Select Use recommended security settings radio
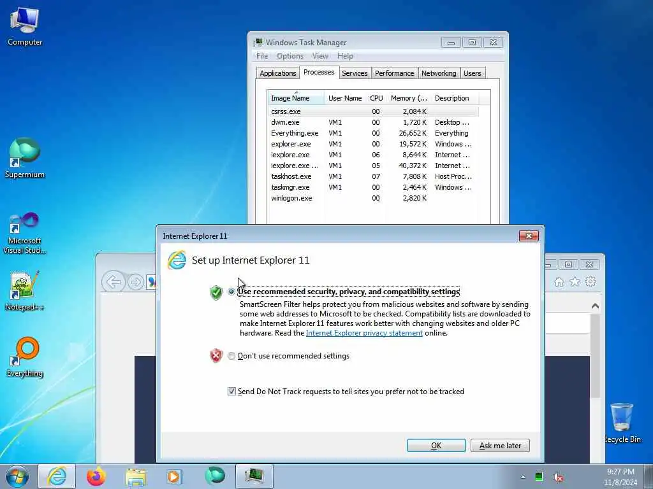 point(231,292)
